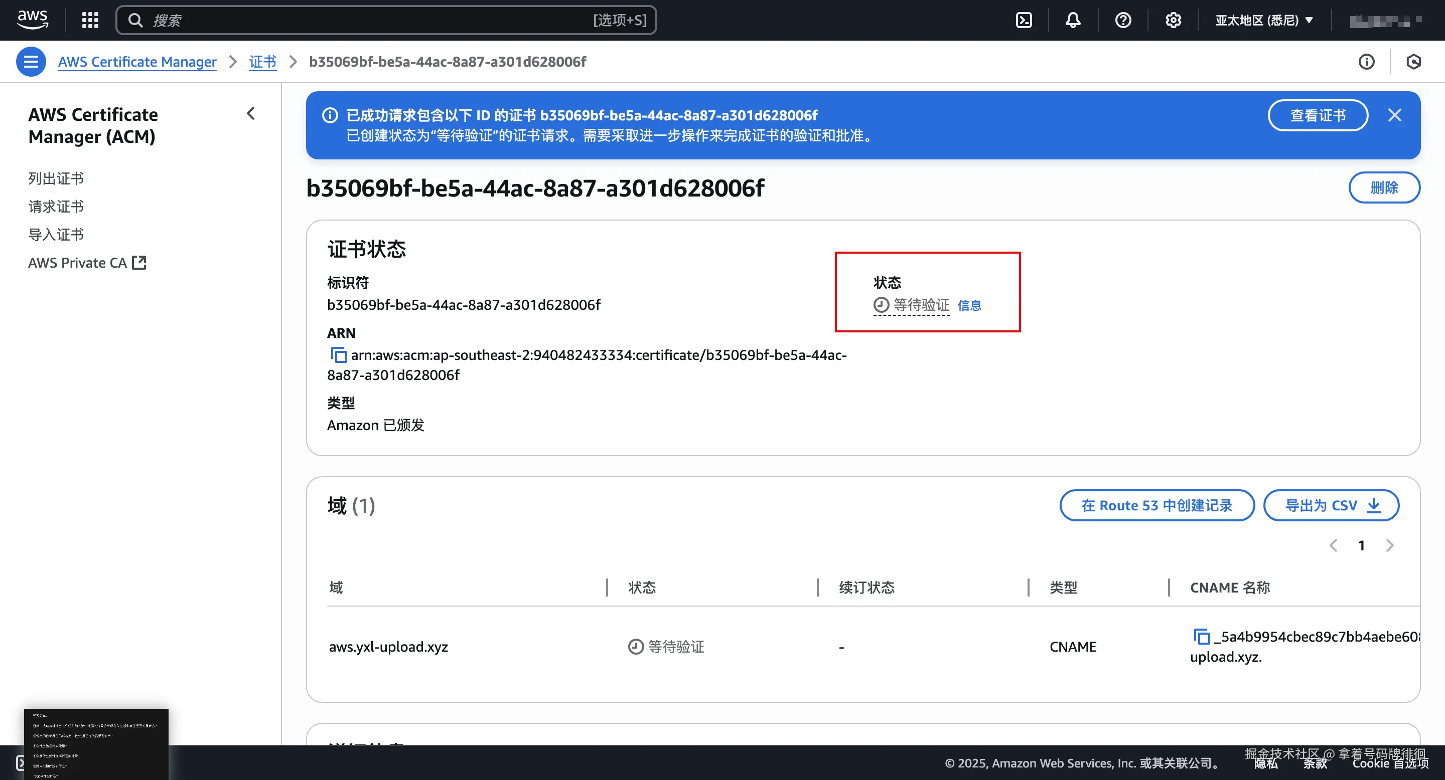Viewport: 1445px width, 780px height.
Task: Select 导入证书 in the sidebar
Action: click(56, 235)
